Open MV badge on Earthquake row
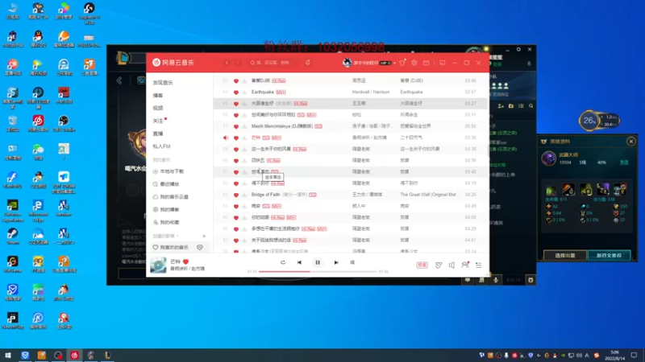This screenshot has width=645, height=362. 281,92
